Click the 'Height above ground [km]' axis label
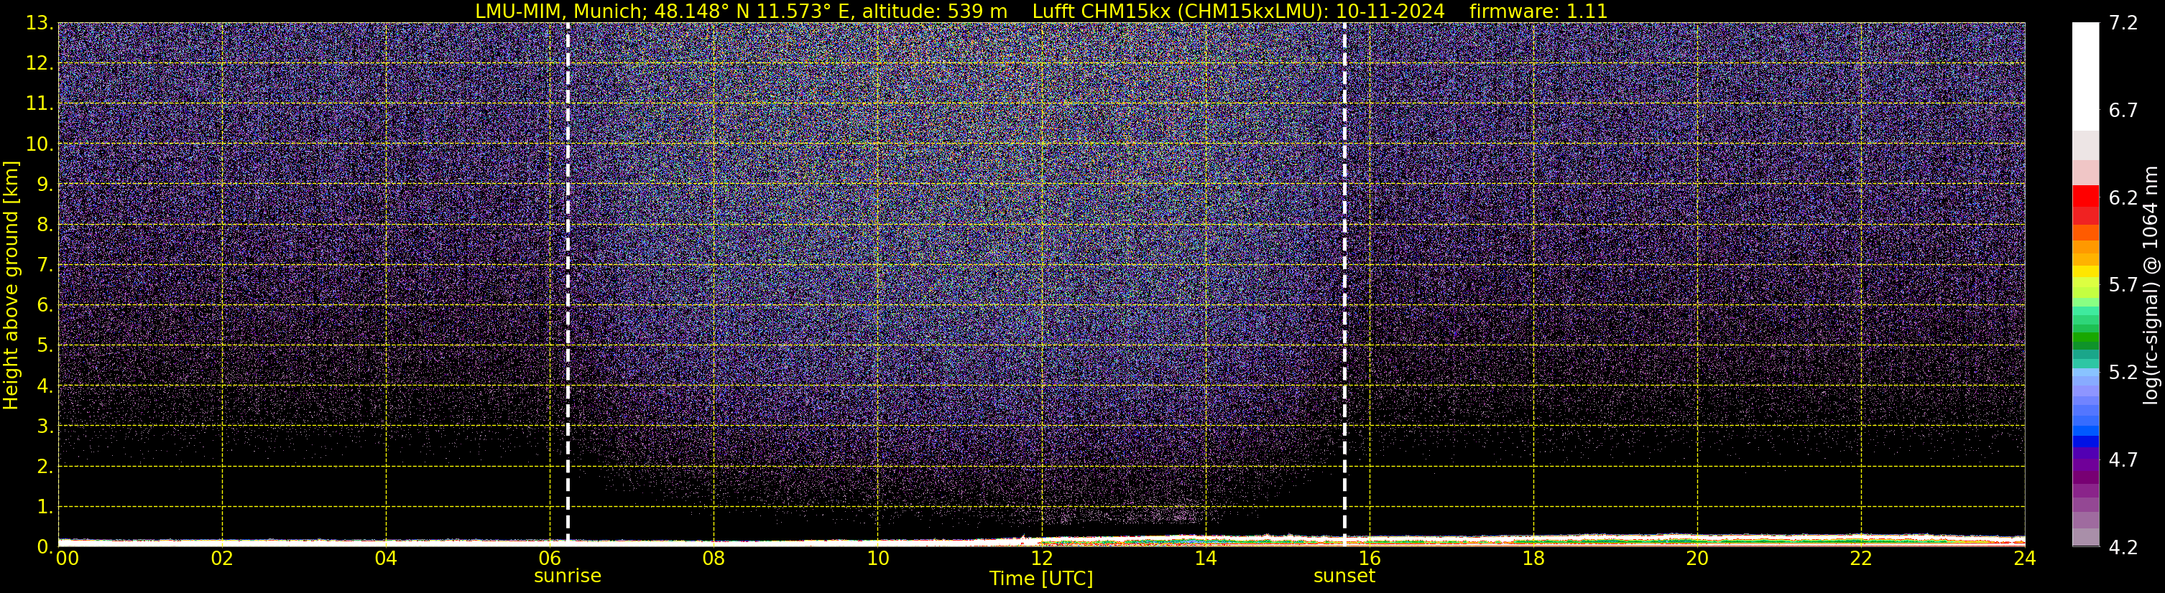This screenshot has height=593, width=2165. (11, 285)
